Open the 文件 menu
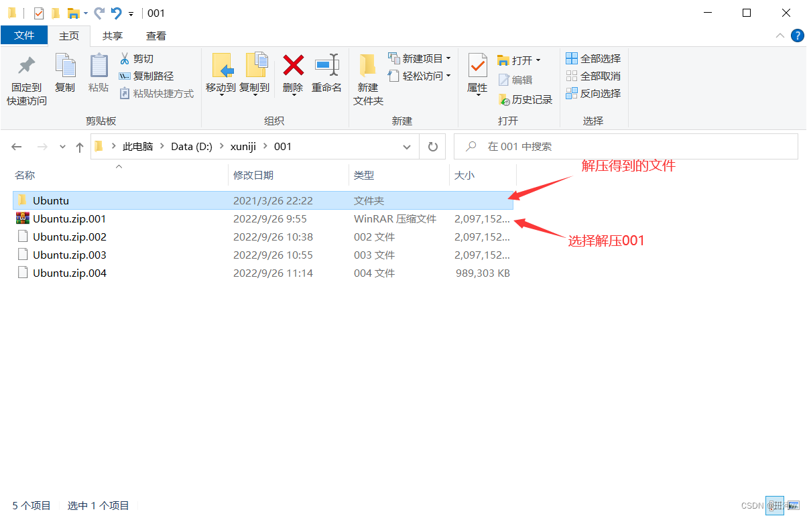Image resolution: width=807 pixels, height=516 pixels. (x=24, y=36)
